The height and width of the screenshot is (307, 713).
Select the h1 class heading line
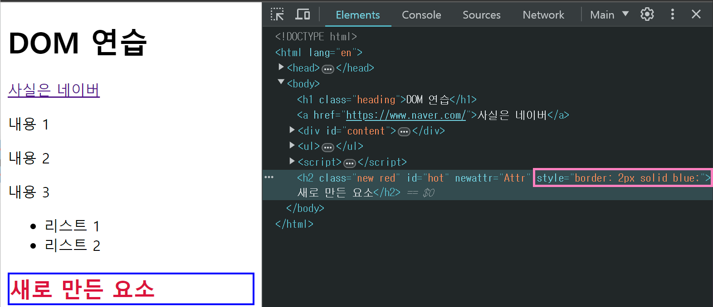pyautogui.click(x=387, y=100)
